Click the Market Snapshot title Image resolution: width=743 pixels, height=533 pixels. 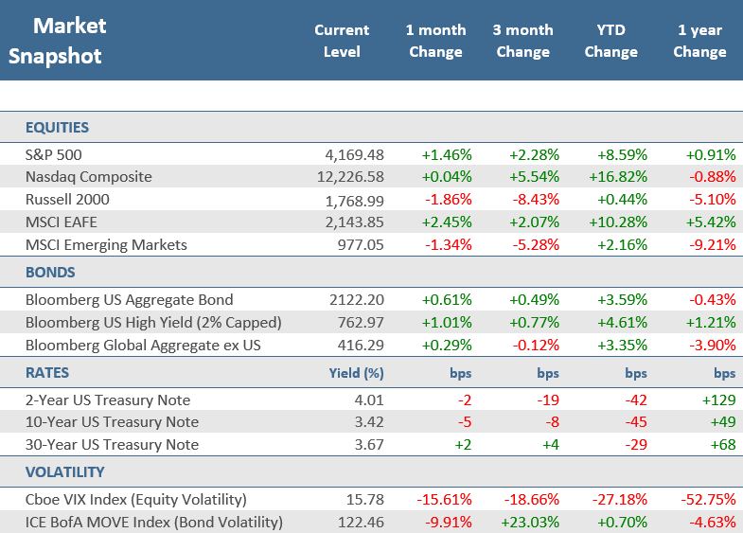point(58,41)
